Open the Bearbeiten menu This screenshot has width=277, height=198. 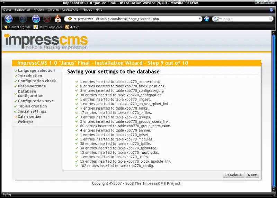(x=22, y=10)
